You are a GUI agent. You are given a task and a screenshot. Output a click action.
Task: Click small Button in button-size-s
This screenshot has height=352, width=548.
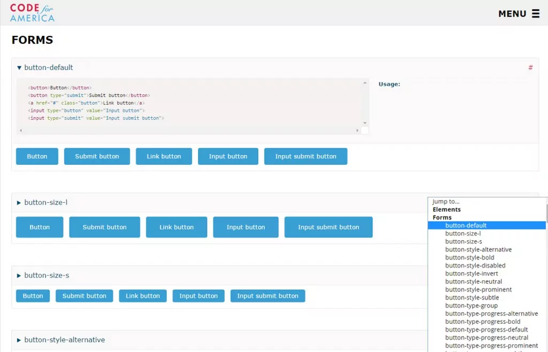click(x=33, y=296)
